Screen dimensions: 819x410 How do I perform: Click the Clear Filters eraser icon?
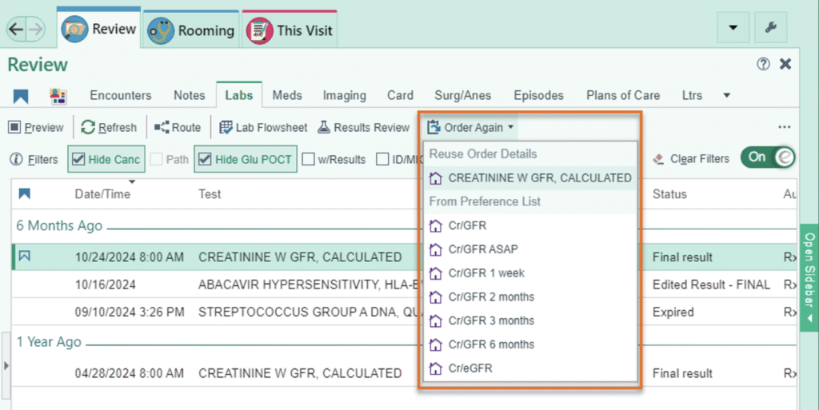[658, 159]
